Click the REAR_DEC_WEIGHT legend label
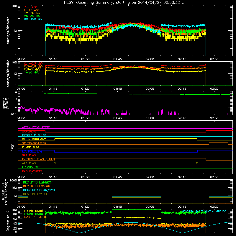This screenshot has width=236, height=236. click(36, 194)
